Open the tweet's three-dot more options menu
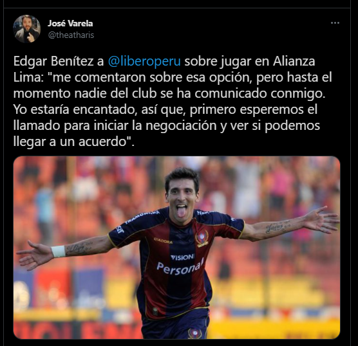Screen dimensions: 358x346 335,23
